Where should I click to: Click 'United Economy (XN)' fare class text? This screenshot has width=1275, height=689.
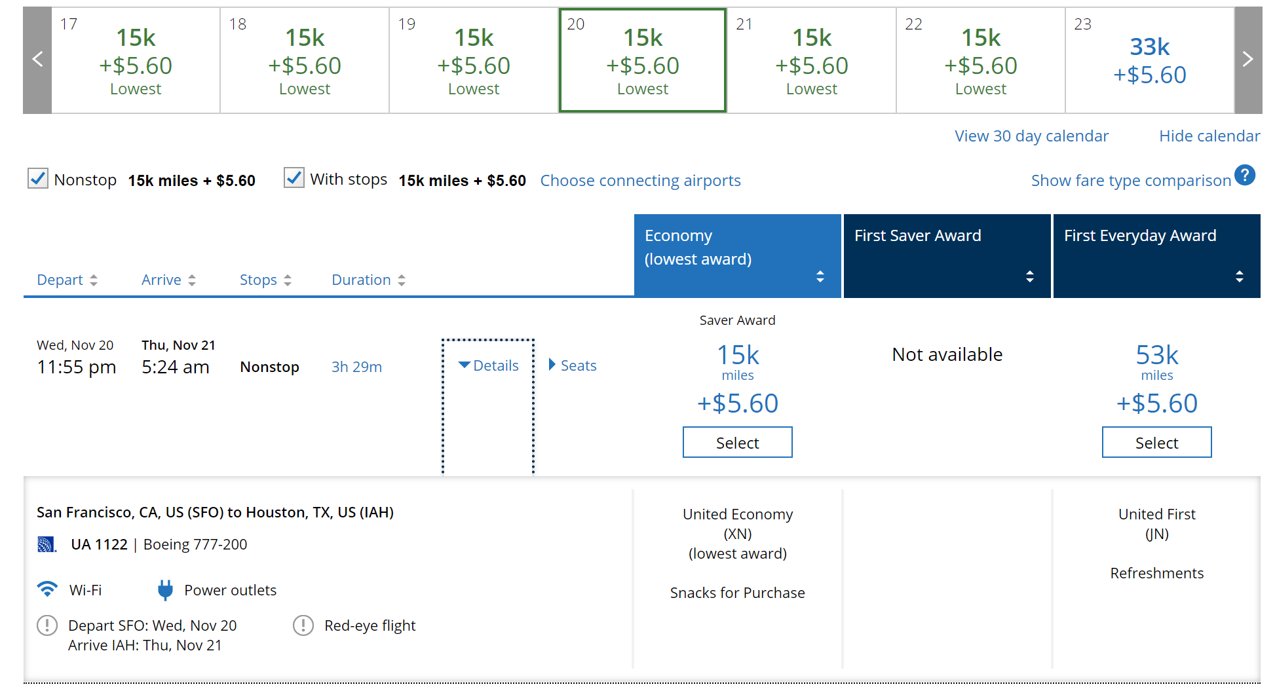point(737,524)
